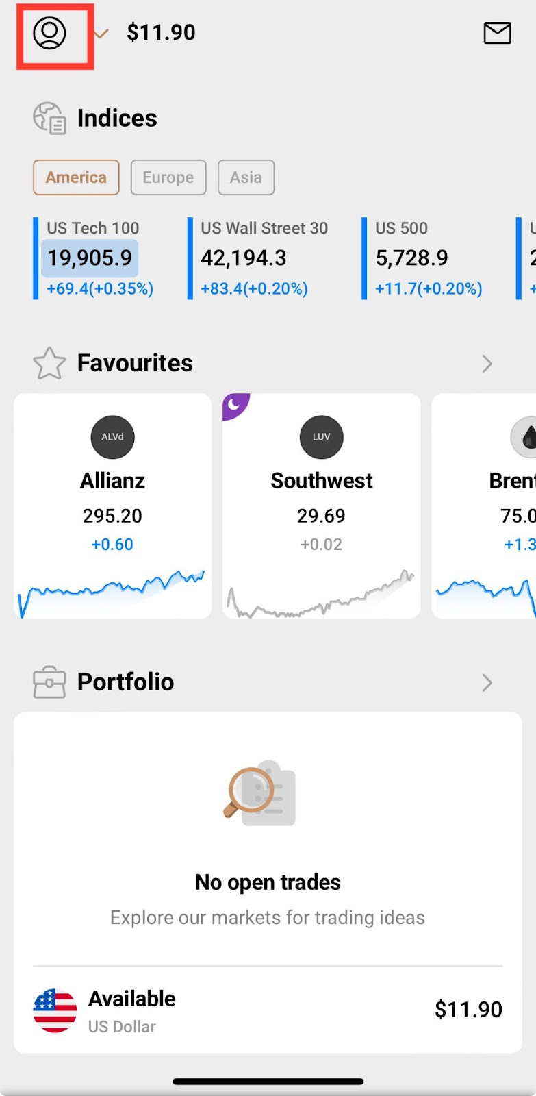Tap the Brent oil drop icon
Screen dimensions: 536x1096
527,437
